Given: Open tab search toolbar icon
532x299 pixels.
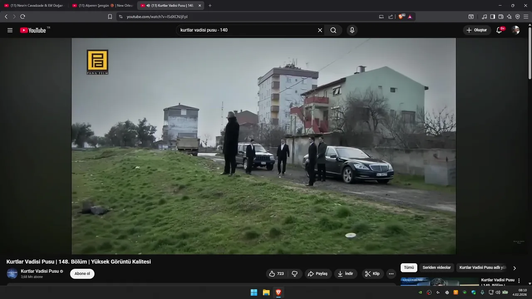Looking at the screenshot, I should click(x=471, y=17).
